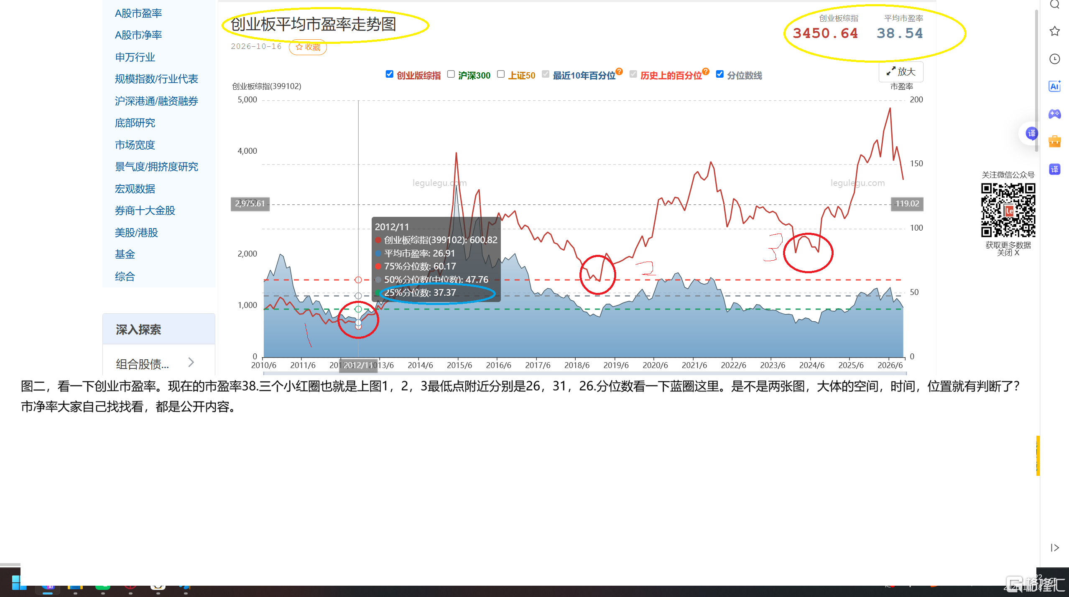This screenshot has height=597, width=1069.
Task: Close the QR code panel via 关闭 X
Action: point(1008,253)
